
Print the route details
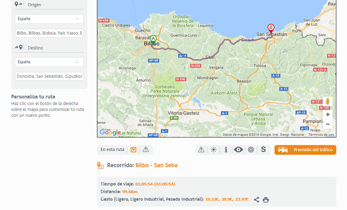pos(266,199)
